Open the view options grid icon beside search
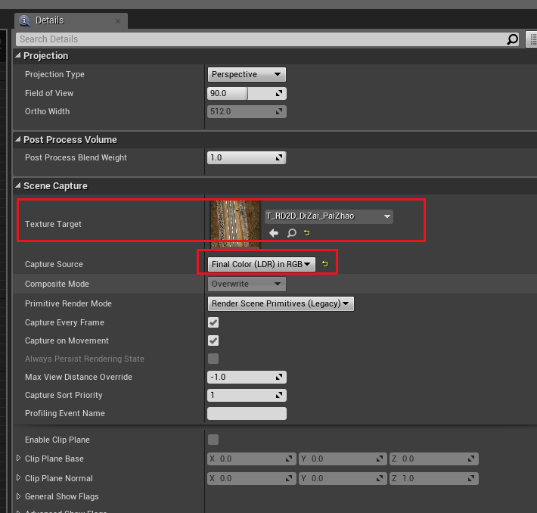The width and height of the screenshot is (537, 513). 532,39
